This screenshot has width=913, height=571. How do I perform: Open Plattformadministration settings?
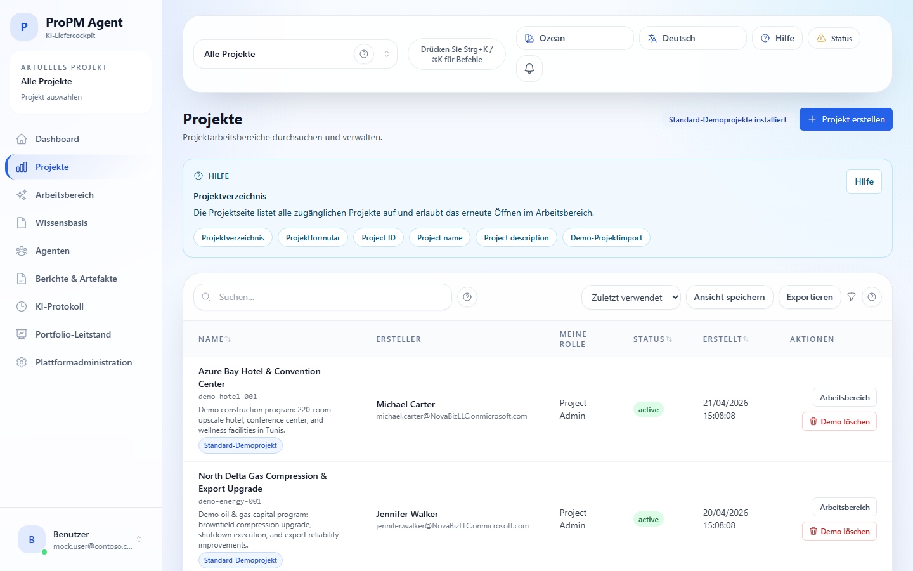pyautogui.click(x=84, y=362)
